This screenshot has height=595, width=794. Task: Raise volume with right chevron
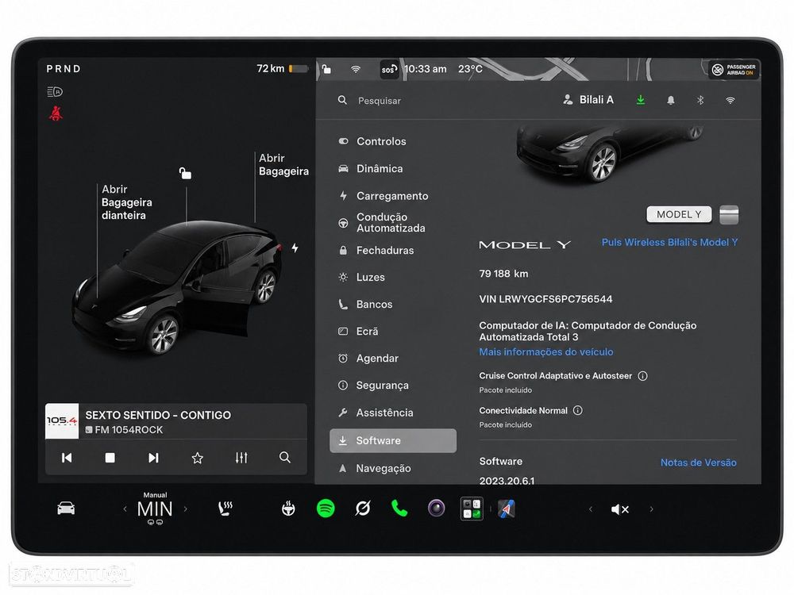coord(651,509)
